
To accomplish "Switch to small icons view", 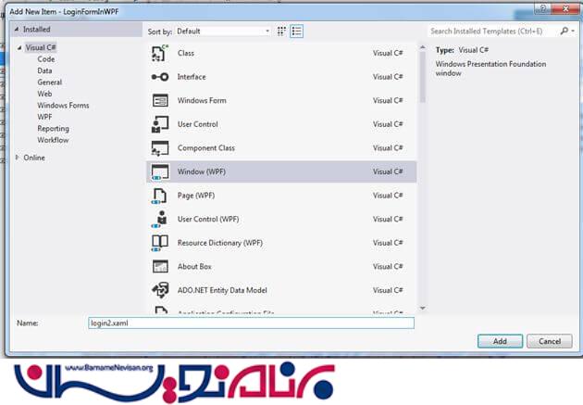I will [281, 32].
